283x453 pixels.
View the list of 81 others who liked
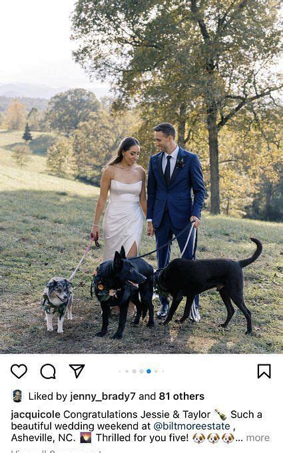coord(182,396)
